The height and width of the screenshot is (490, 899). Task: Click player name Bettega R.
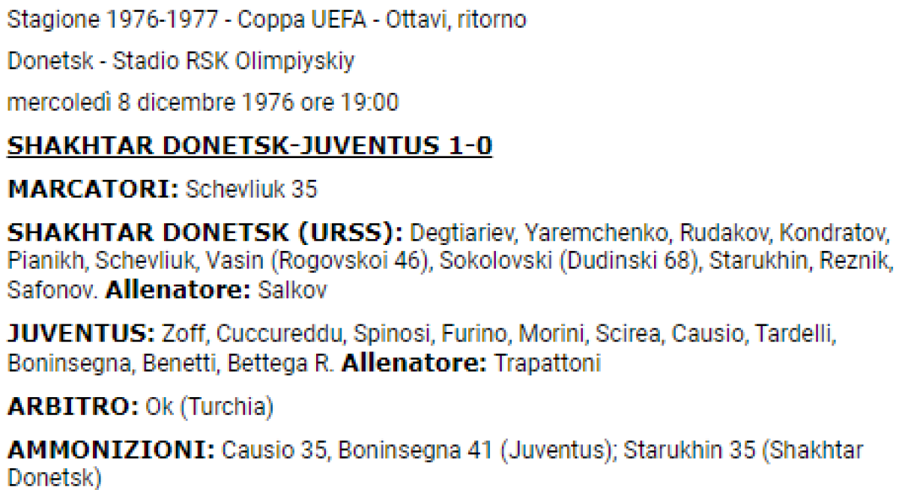point(281,363)
